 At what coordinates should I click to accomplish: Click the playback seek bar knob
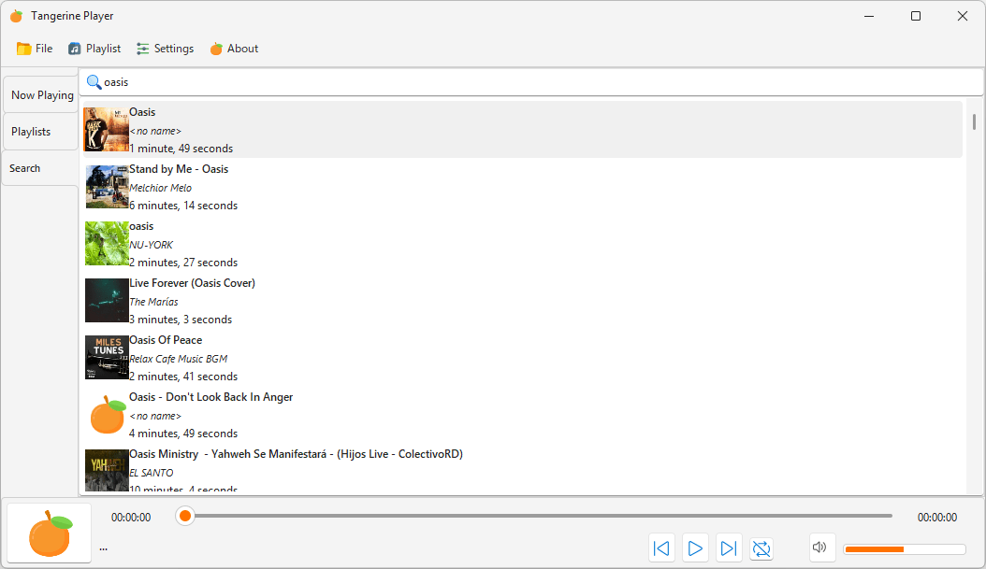coord(185,517)
